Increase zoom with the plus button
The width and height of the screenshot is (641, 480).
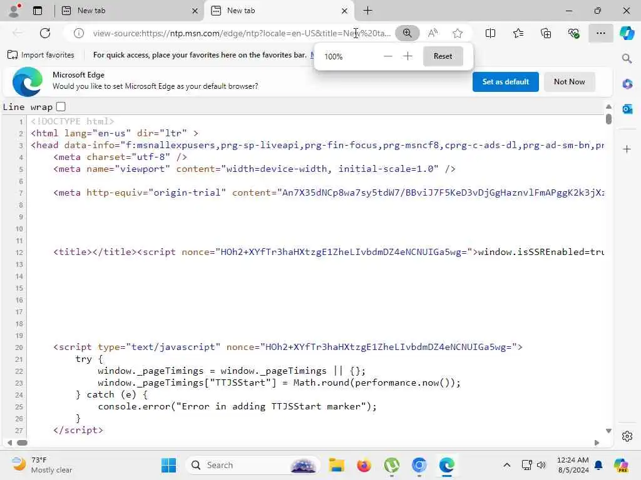tap(408, 56)
